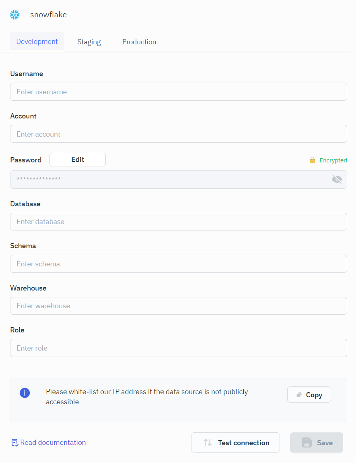Switch to the Development tab
This screenshot has width=356, height=463.
pos(37,42)
